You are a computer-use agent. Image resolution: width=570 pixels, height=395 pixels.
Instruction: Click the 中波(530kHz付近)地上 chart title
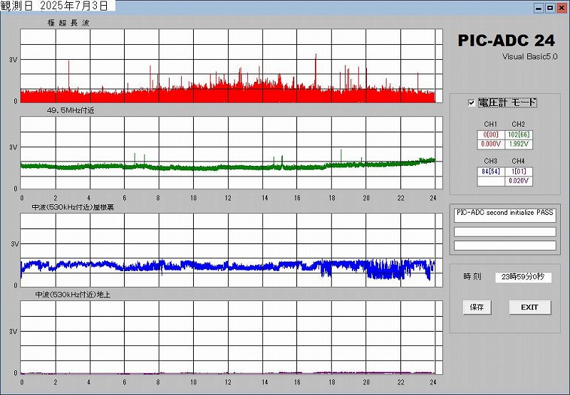point(73,295)
